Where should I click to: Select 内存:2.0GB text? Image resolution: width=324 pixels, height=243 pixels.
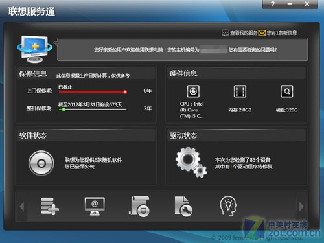coord(240,110)
